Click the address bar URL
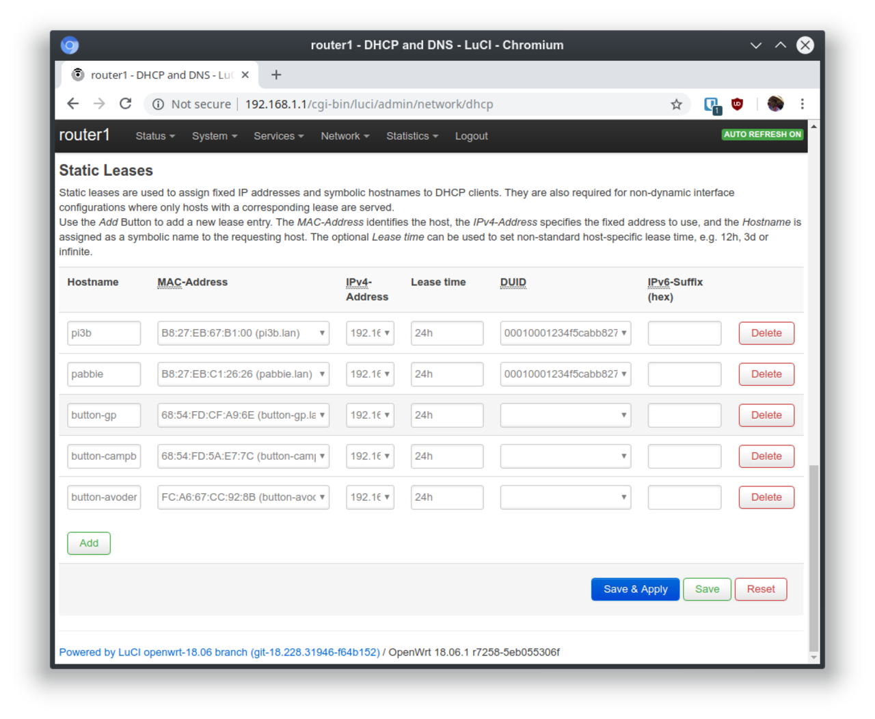 click(369, 104)
